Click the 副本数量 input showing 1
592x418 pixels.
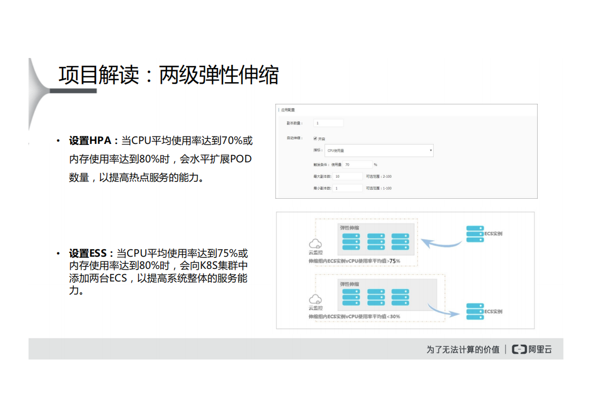pos(328,123)
